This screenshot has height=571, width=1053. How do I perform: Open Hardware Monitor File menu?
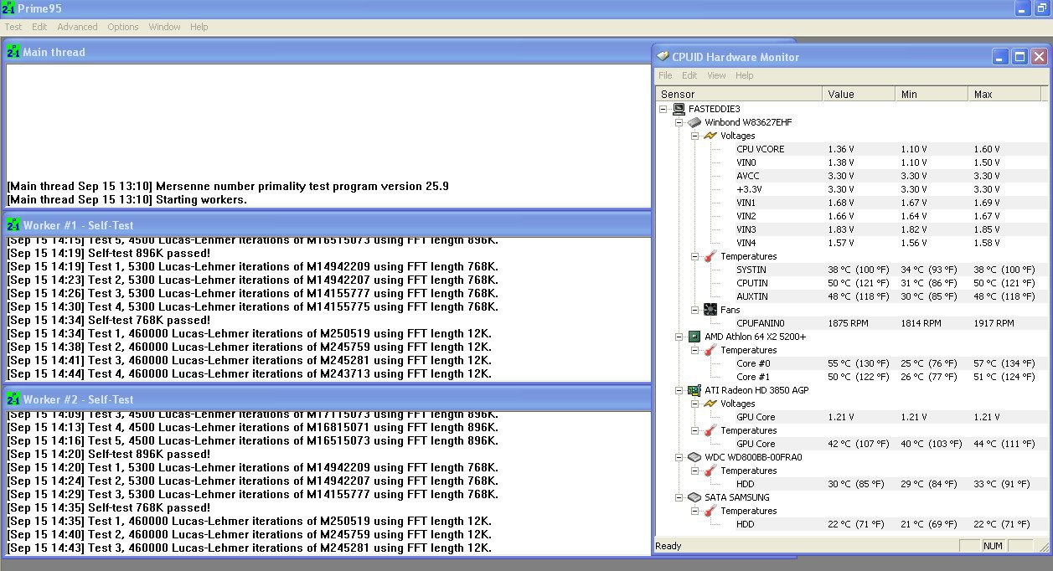pos(665,75)
